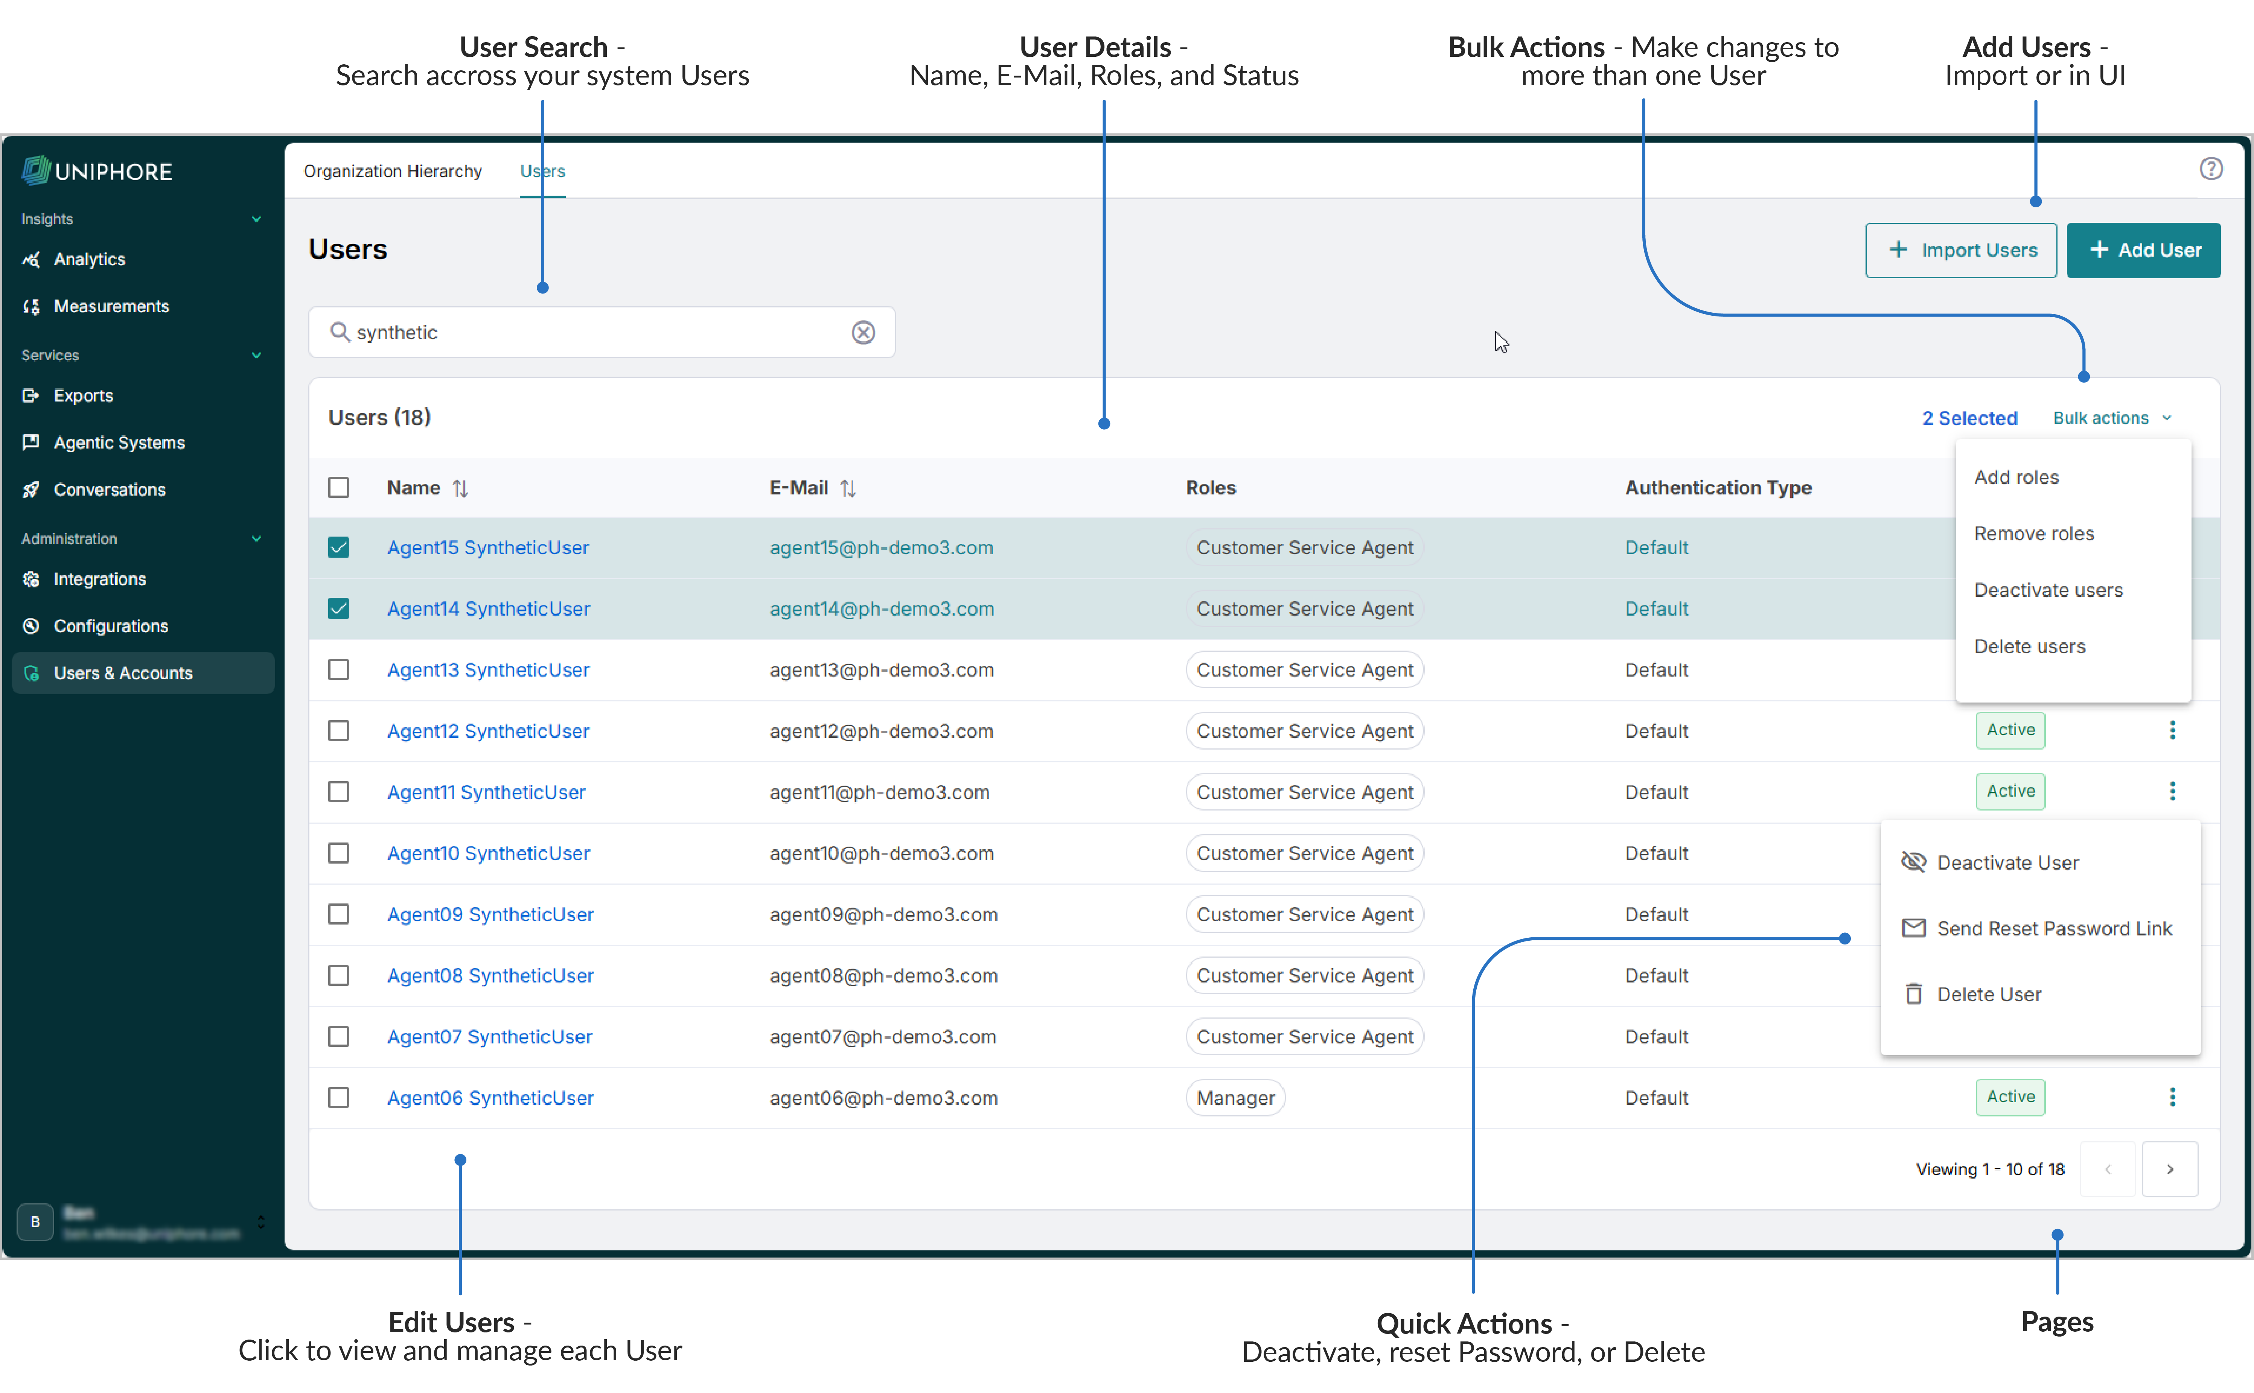The image size is (2254, 1393).
Task: Go to previous page of users
Action: (x=2108, y=1169)
